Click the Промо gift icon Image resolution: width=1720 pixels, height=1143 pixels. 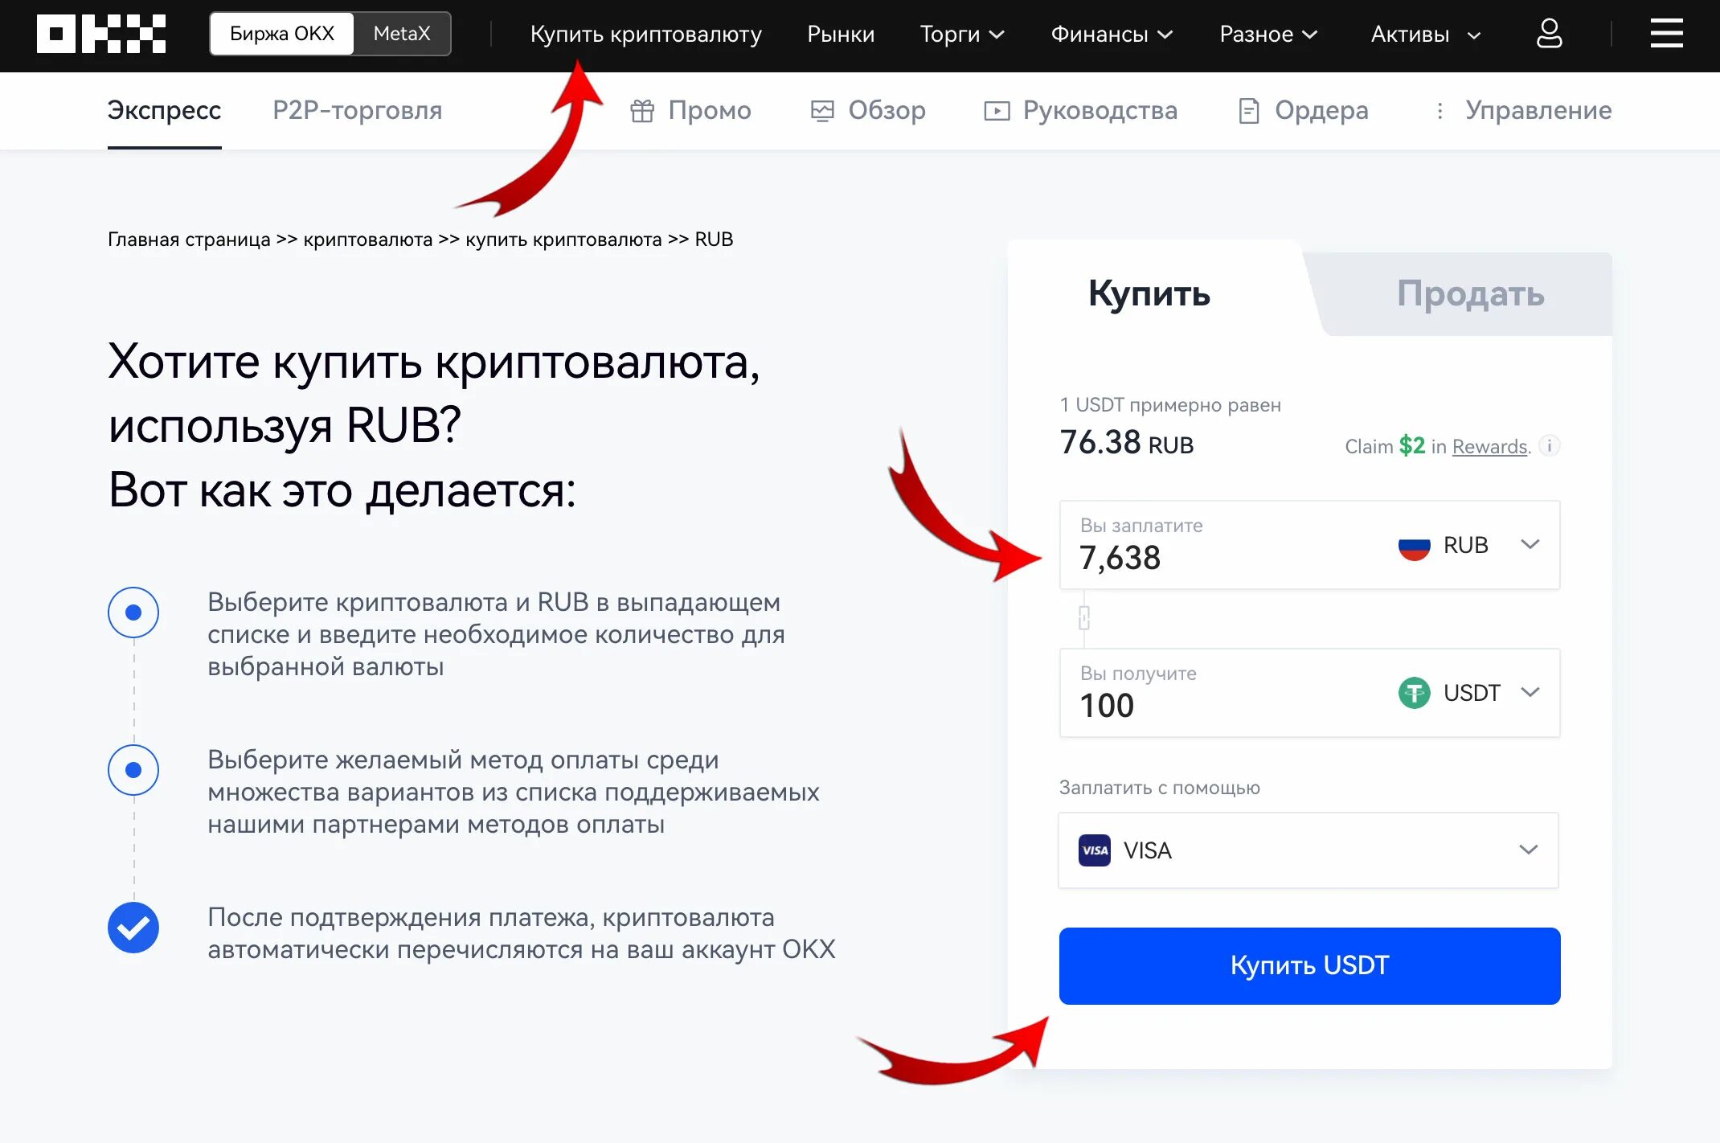pos(642,110)
